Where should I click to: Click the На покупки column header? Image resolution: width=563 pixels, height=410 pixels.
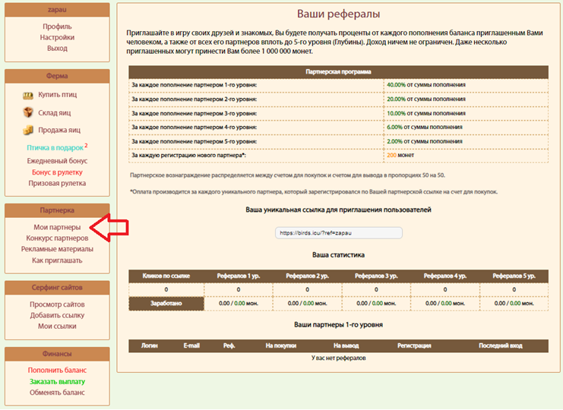pos(281,345)
